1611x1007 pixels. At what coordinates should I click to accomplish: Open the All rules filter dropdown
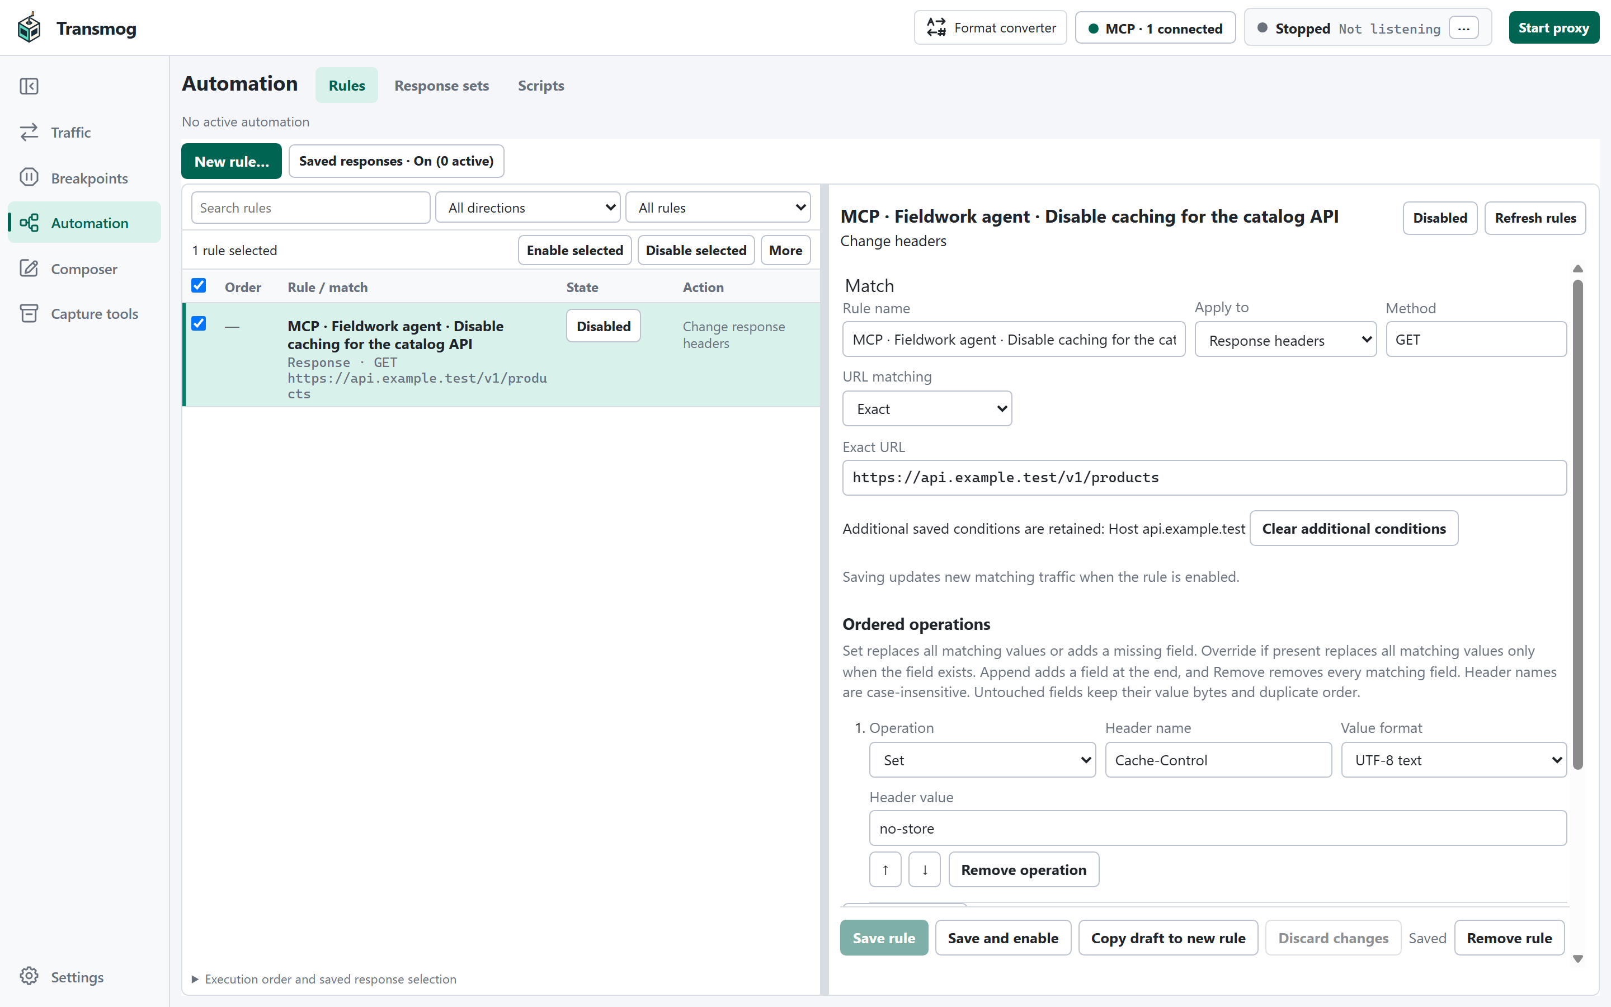(718, 207)
